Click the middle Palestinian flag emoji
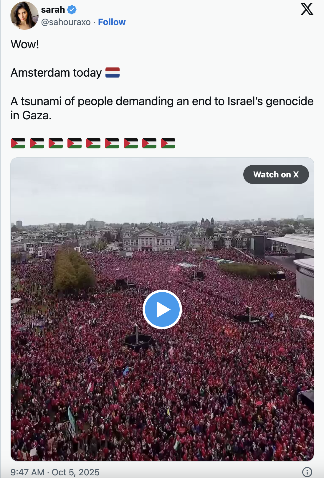 [93, 143]
